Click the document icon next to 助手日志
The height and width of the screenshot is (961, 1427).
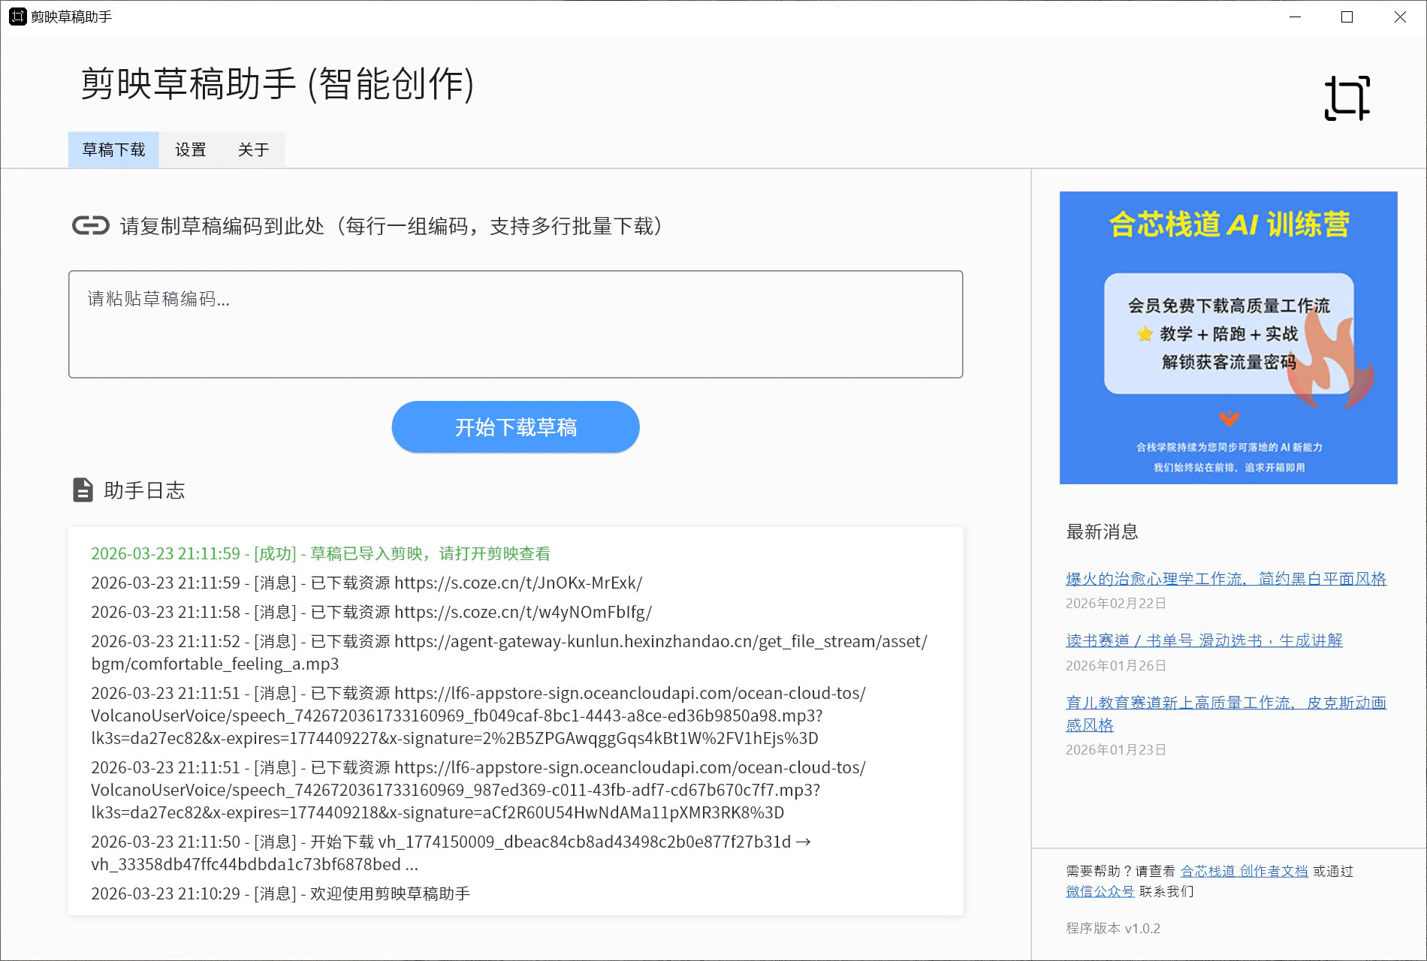(x=83, y=490)
